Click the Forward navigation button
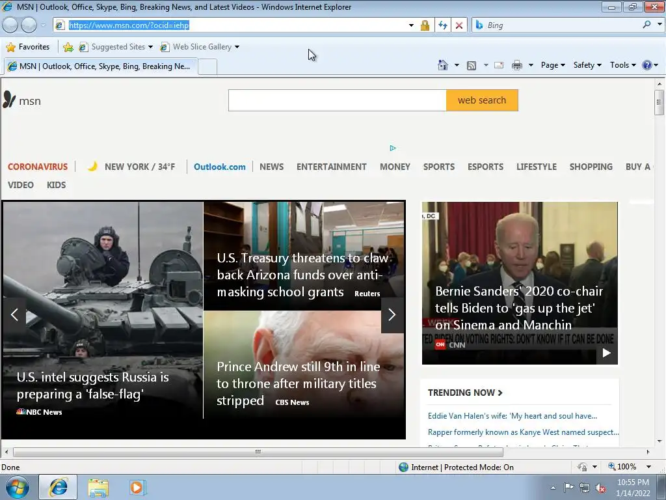Viewport: 666px width, 500px height. 29,25
